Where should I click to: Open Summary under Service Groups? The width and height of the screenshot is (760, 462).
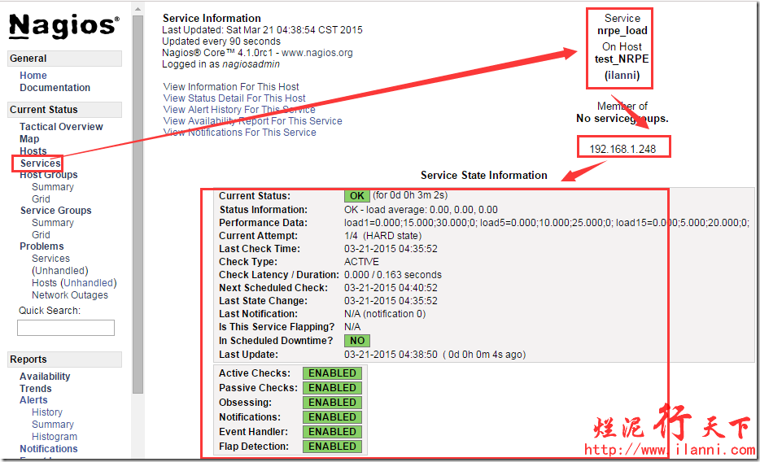click(53, 223)
